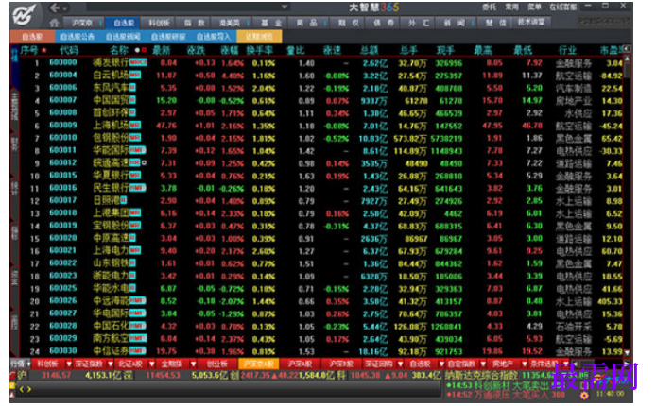Expand the address bar dropdown arrow
Image resolution: width=656 pixels, height=406 pixels.
coord(285,8)
